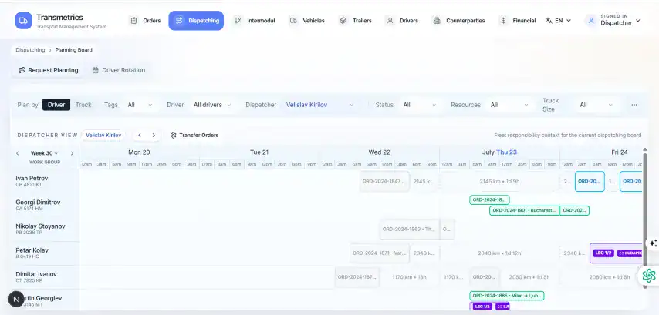This screenshot has width=659, height=315.
Task: Expand the Week 30 selector
Action: [x=45, y=153]
